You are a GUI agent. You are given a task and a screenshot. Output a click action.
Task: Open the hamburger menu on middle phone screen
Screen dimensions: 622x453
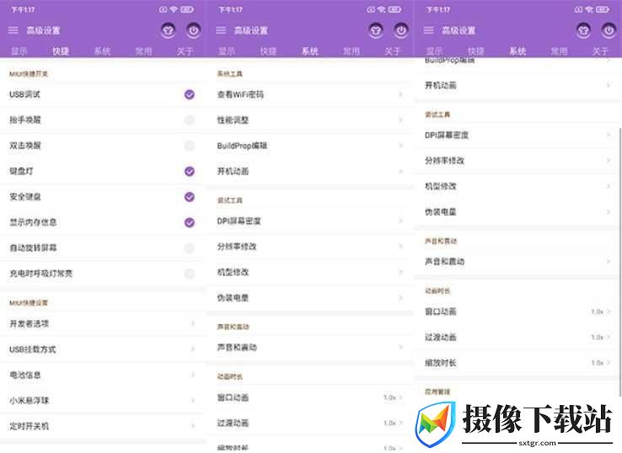coord(221,30)
